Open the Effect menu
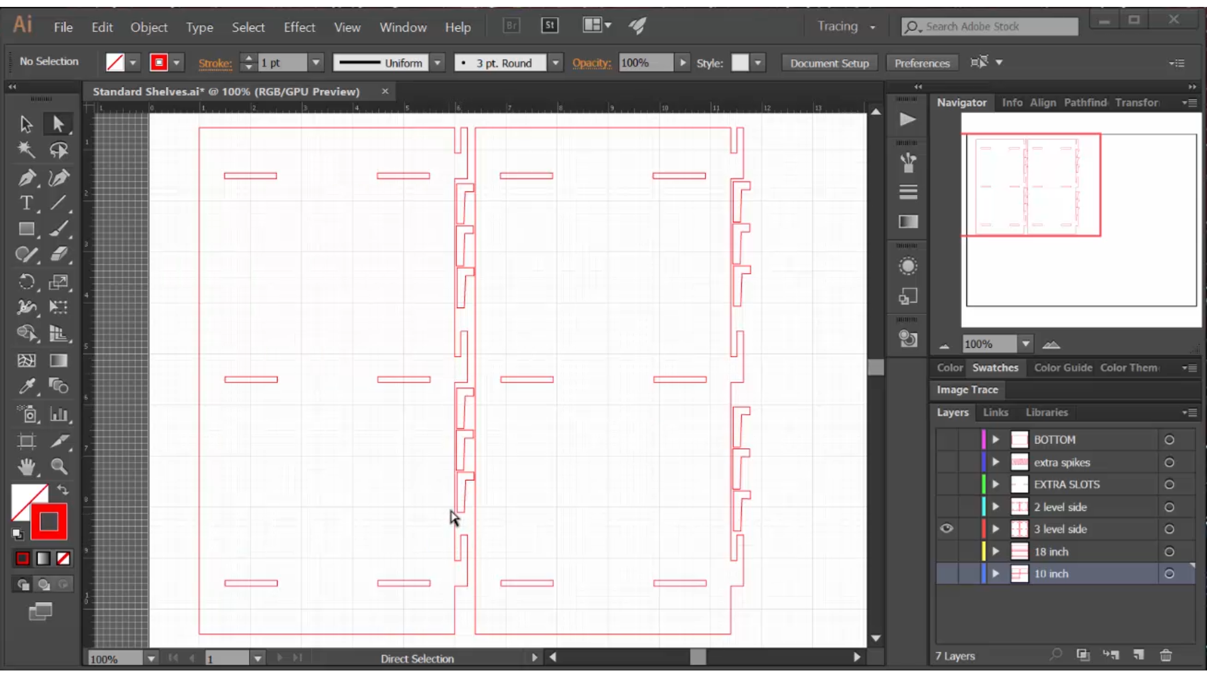Image resolution: width=1207 pixels, height=678 pixels. pos(299,27)
